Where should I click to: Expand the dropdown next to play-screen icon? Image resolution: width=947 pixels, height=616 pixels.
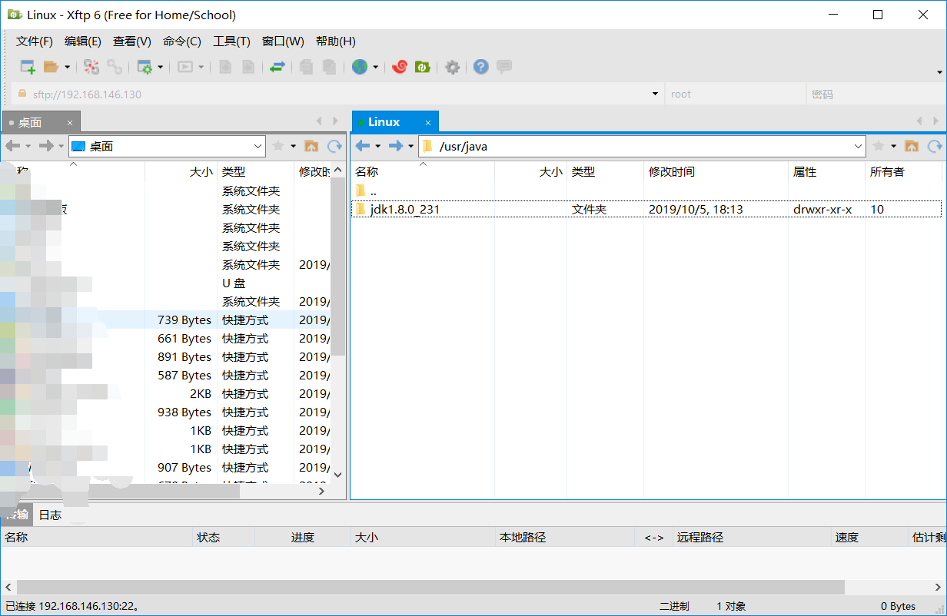pos(201,67)
